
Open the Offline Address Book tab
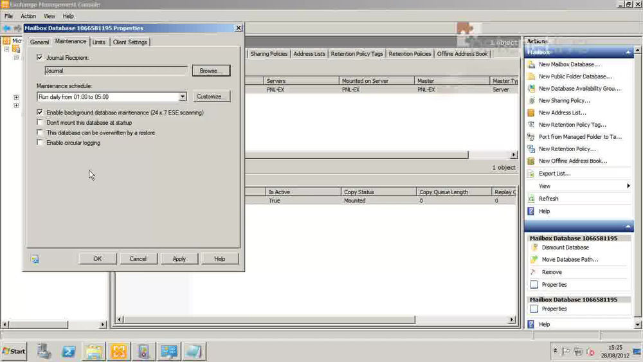(462, 54)
